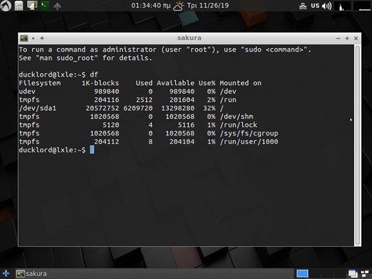Open the volume speaker control

tap(327, 6)
